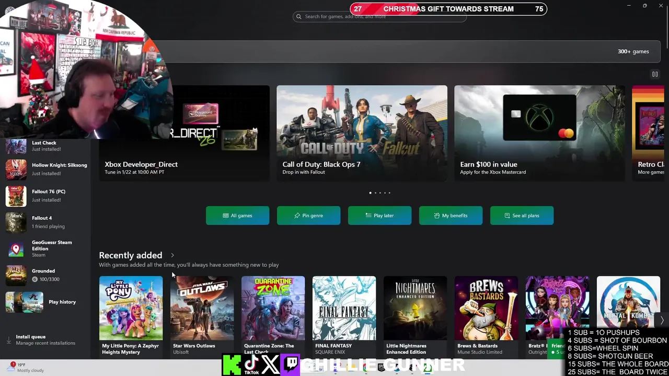This screenshot has width=669, height=376.
Task: Open the Quarantine Zone game tile
Action: tap(273, 316)
